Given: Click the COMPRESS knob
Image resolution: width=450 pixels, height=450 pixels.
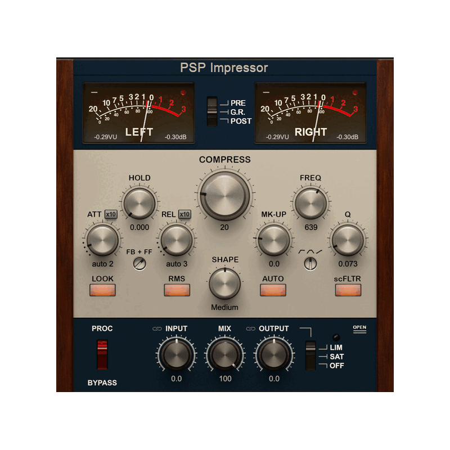Looking at the screenshot, I should pos(224,196).
